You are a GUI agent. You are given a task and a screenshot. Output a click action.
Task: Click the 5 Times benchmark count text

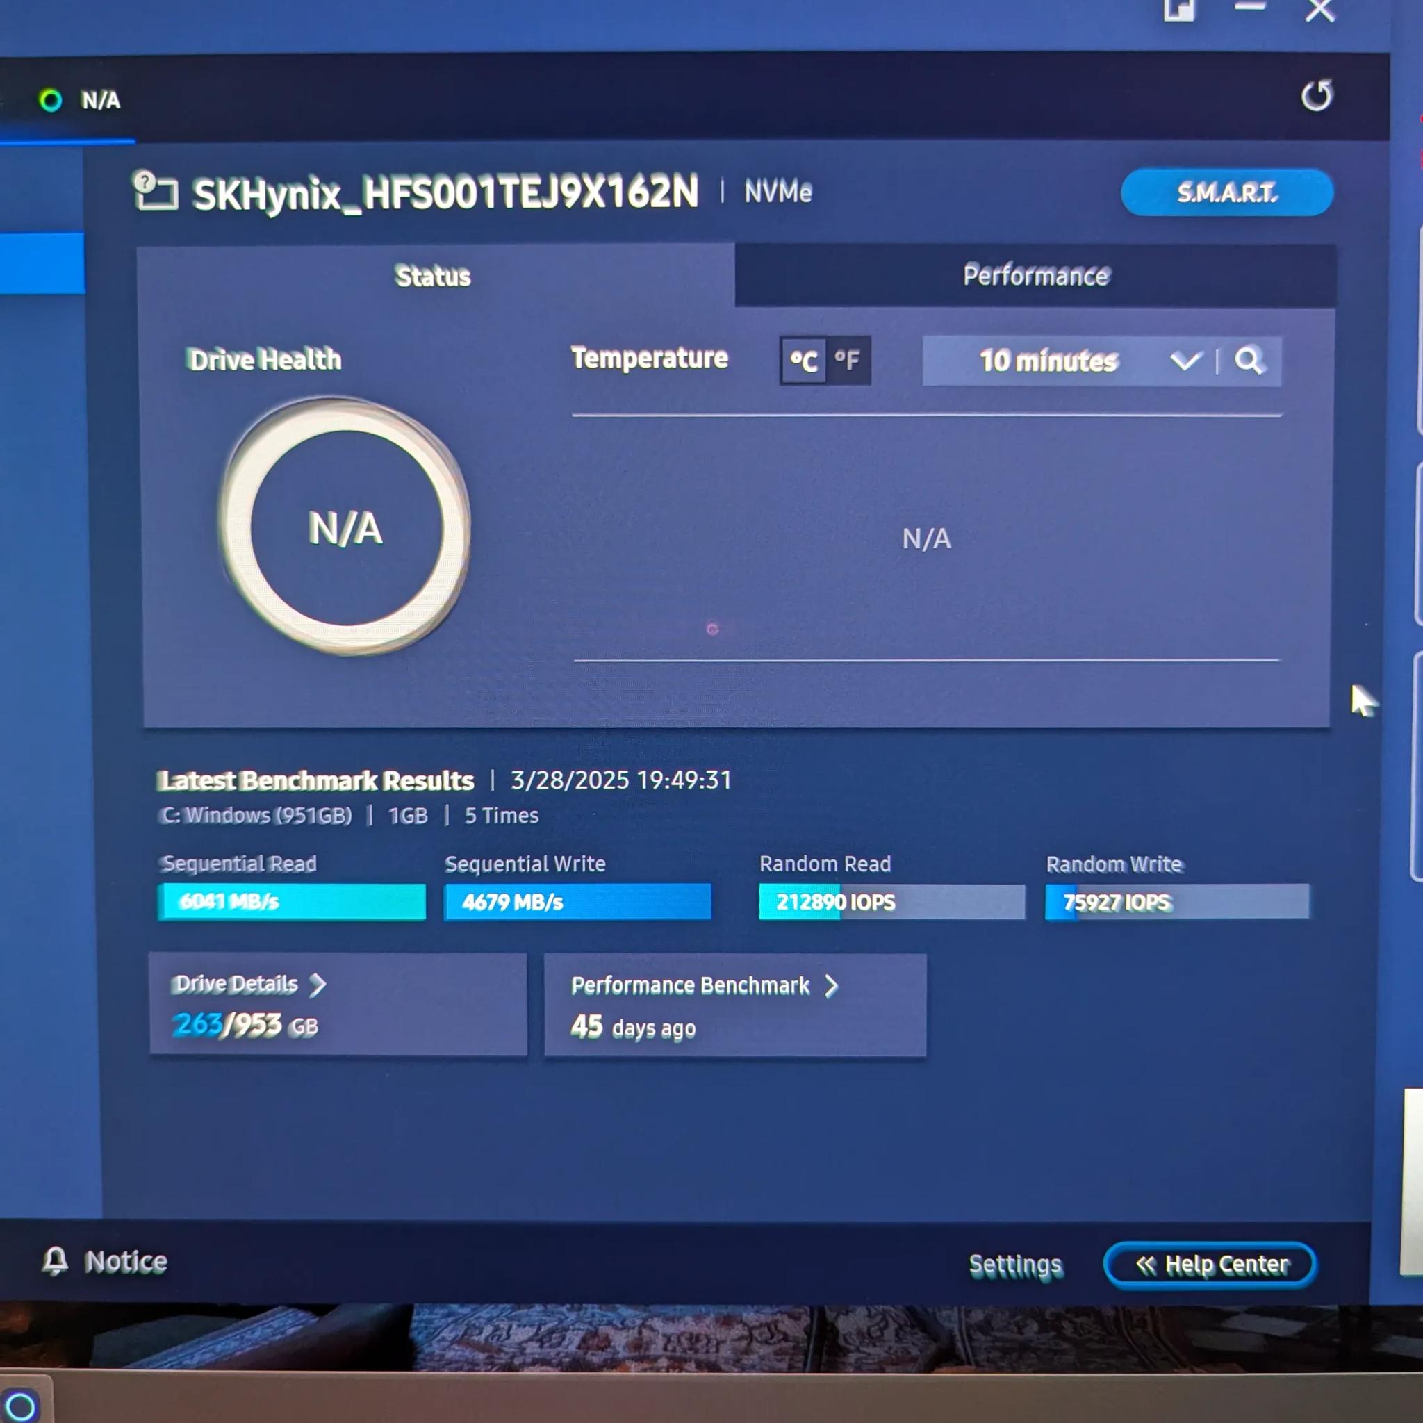[502, 815]
